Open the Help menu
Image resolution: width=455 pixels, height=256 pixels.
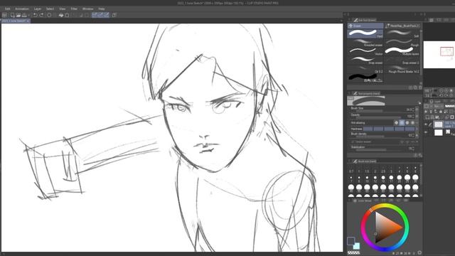pos(101,9)
